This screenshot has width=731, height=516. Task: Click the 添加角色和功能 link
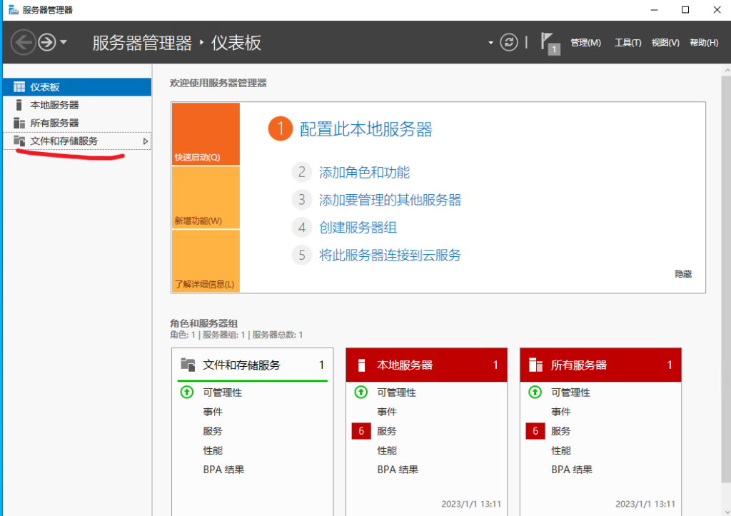point(364,172)
